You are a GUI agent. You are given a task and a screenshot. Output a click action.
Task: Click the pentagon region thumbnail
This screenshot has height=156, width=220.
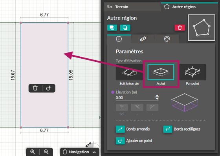[x=202, y=28]
